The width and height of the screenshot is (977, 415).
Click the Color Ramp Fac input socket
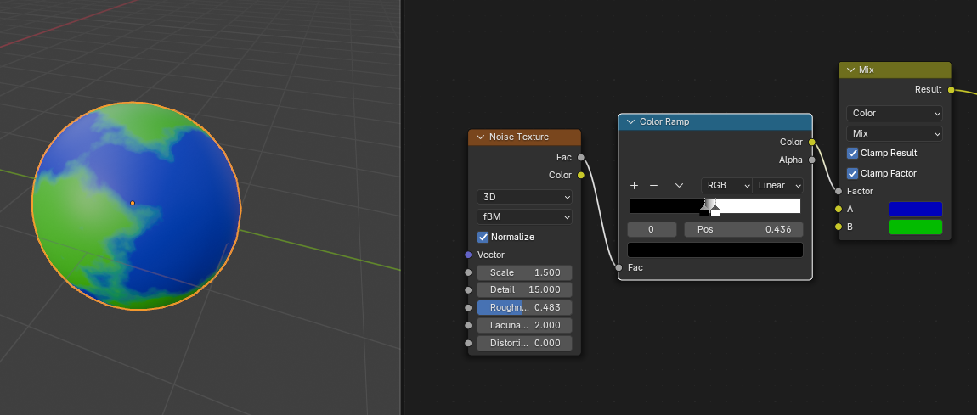click(618, 267)
